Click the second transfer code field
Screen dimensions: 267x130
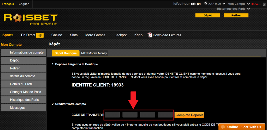[130, 115]
